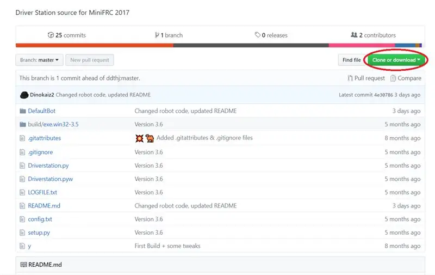Click the Pull request icon

coord(350,78)
